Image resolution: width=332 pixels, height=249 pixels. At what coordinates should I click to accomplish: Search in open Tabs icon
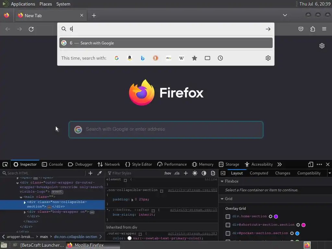point(207,58)
